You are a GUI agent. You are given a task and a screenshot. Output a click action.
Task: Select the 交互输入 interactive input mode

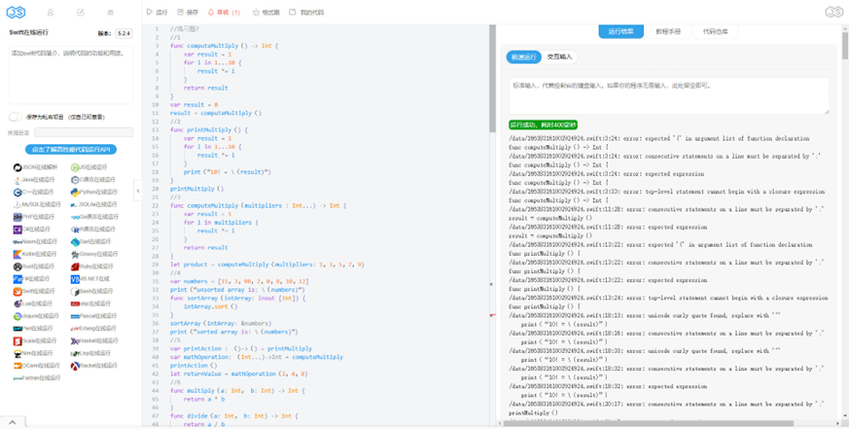pyautogui.click(x=559, y=56)
